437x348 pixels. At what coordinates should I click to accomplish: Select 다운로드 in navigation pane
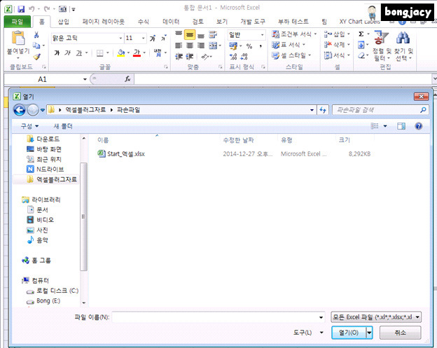coord(43,139)
